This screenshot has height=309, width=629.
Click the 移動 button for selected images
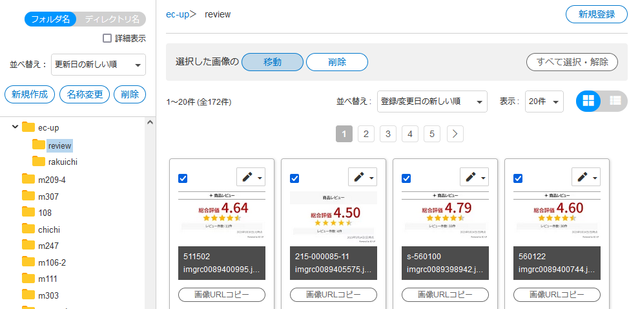pyautogui.click(x=273, y=62)
